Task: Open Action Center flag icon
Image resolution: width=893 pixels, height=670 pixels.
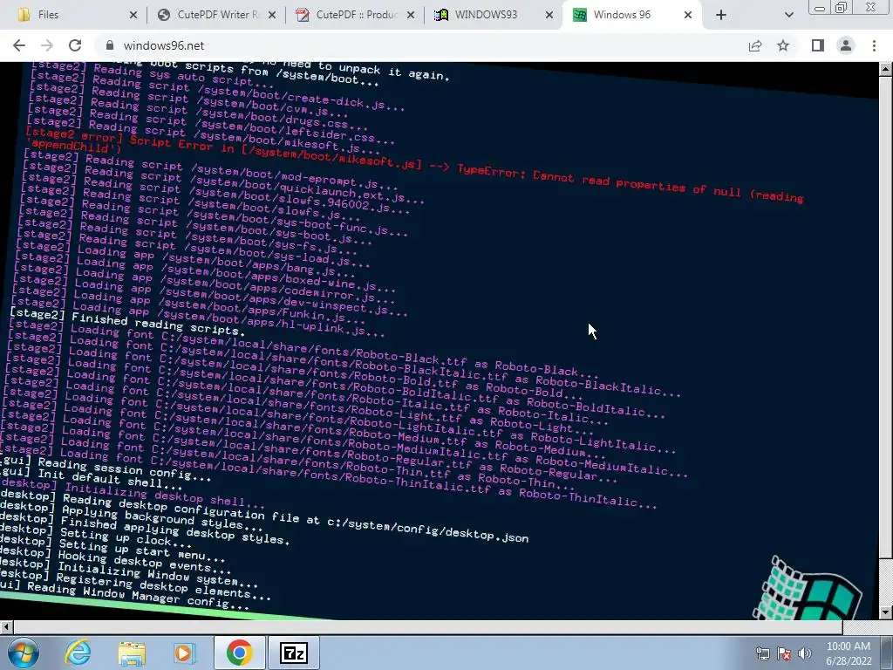Action: (x=784, y=653)
